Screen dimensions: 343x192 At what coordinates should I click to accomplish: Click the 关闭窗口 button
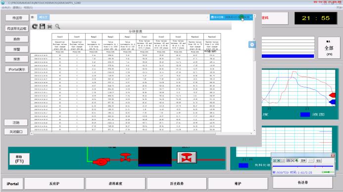[x=16, y=132]
